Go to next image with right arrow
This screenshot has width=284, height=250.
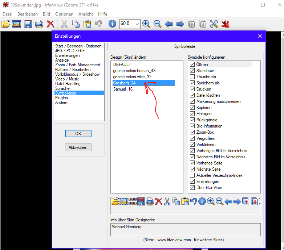(180, 24)
